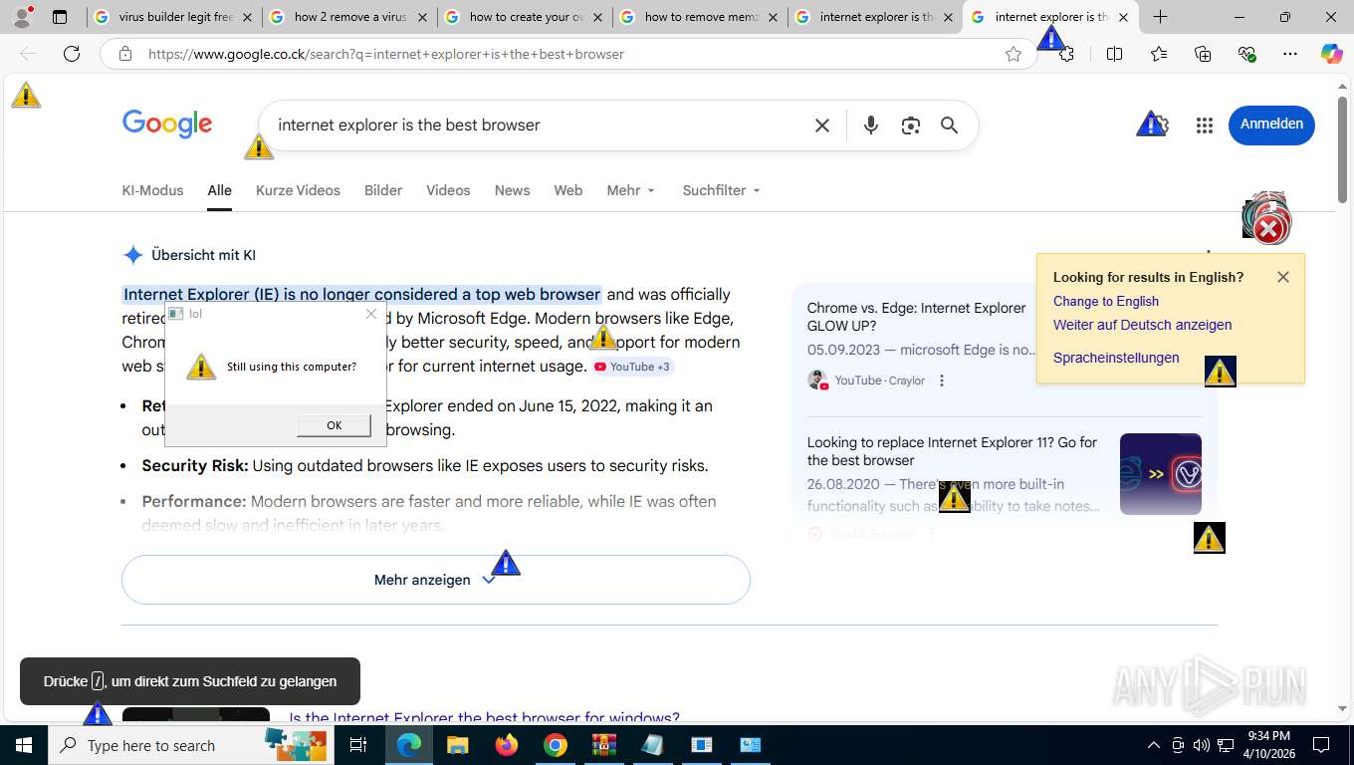Click OK in the lol dialog
1354x765 pixels.
pyautogui.click(x=334, y=425)
